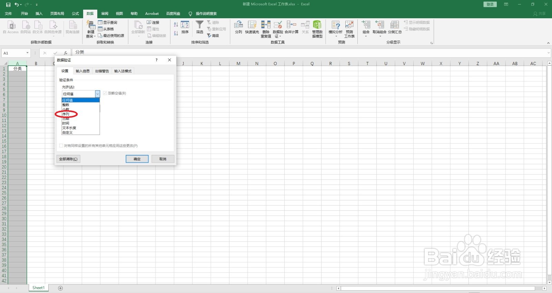The image size is (552, 293).
Task: Click the Advanced filter (高级) icon
Action: point(209,35)
